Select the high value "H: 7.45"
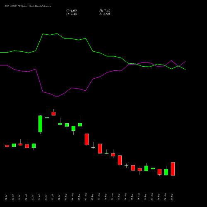 (105, 11)
